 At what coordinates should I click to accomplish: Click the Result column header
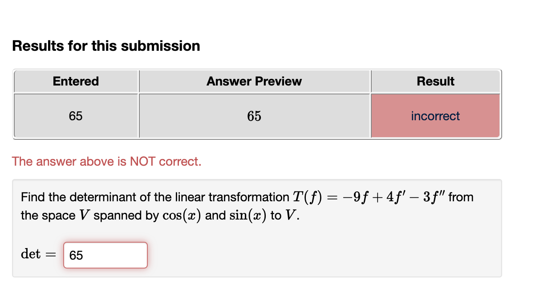tap(435, 81)
